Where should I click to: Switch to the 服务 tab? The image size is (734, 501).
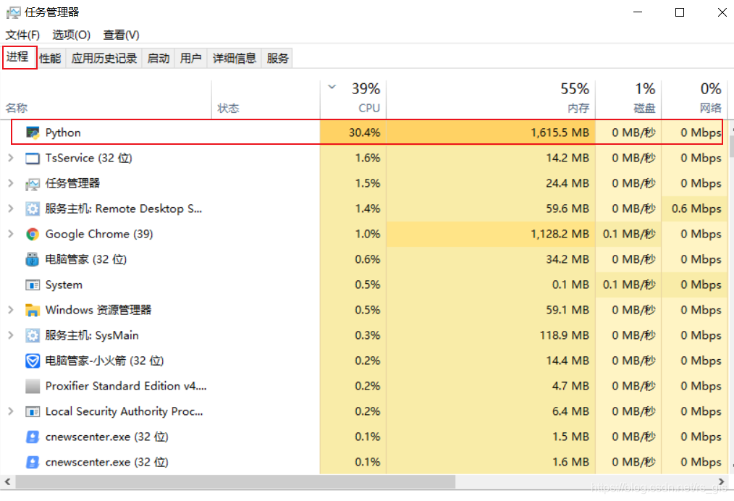click(277, 59)
